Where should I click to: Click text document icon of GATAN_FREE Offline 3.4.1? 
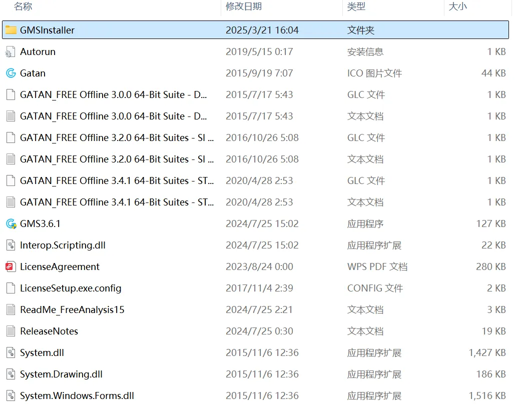tap(11, 202)
